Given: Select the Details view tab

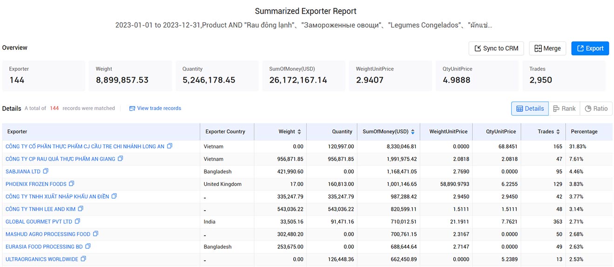Looking at the screenshot, I should (530, 109).
